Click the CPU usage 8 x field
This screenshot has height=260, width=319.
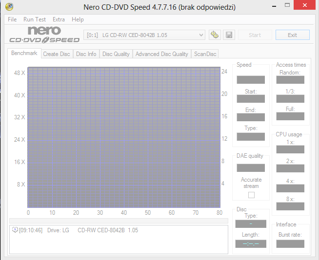[x=290, y=206]
